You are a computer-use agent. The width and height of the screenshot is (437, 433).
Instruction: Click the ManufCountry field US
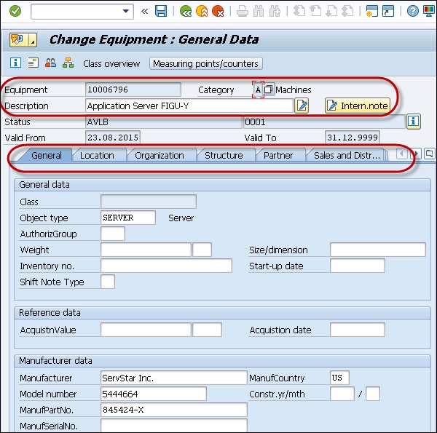point(339,378)
